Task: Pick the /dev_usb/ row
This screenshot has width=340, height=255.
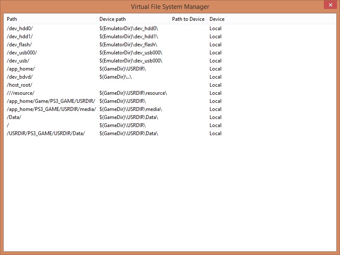Action: (18, 61)
